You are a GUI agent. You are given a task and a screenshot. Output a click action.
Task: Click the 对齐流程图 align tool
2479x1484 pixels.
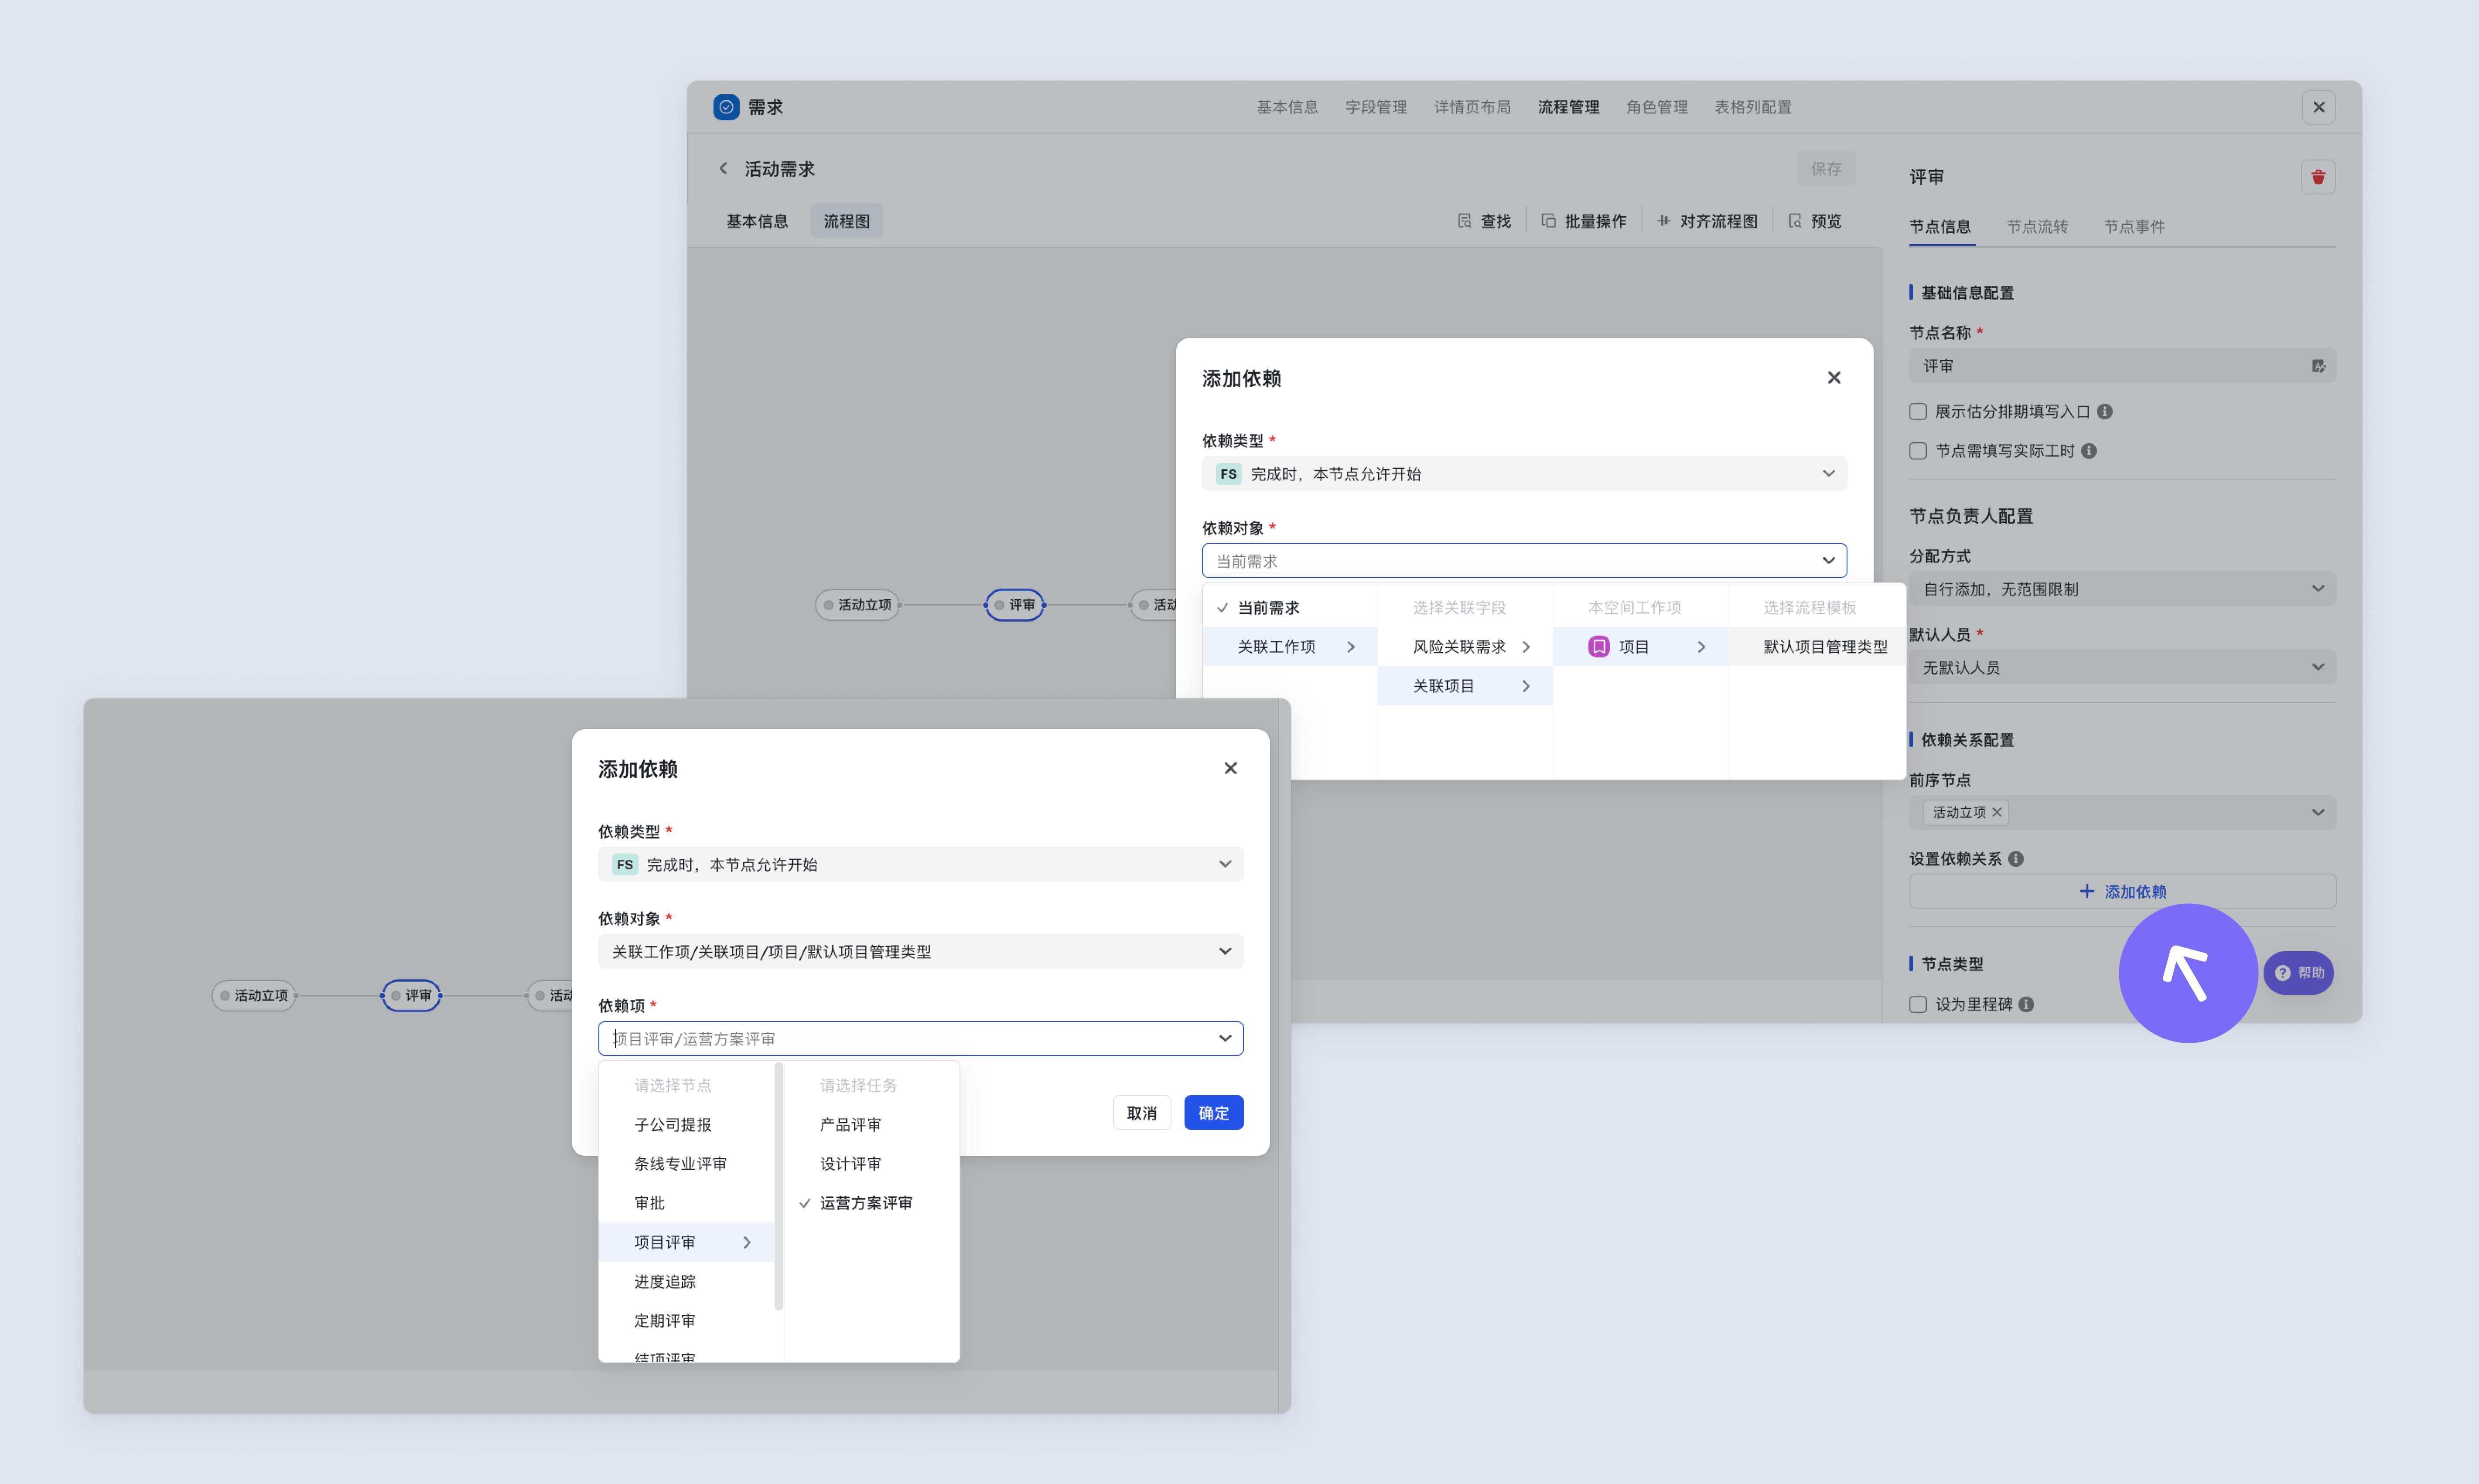1707,221
